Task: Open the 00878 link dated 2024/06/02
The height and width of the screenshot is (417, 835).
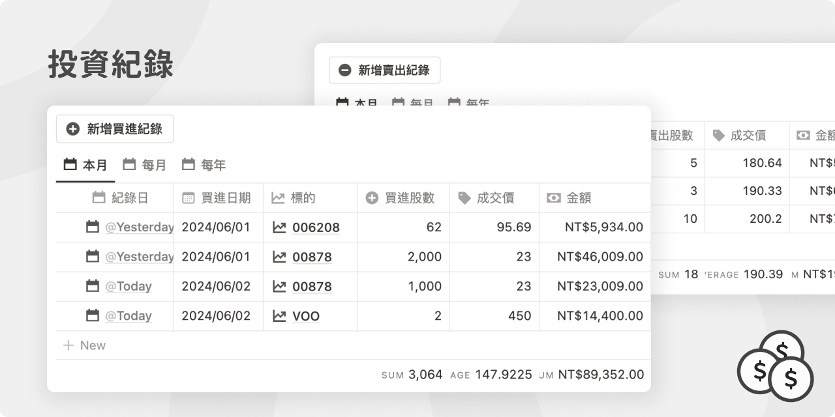Action: pyautogui.click(x=312, y=287)
